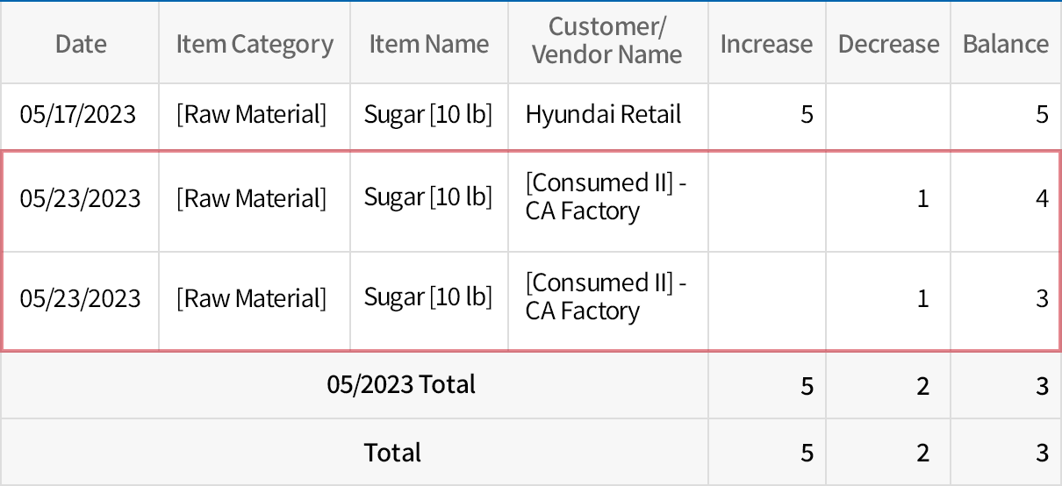Screen dimensions: 1062x486
Task: Click the Customer/Vendor Name column header
Action: pyautogui.click(x=607, y=41)
